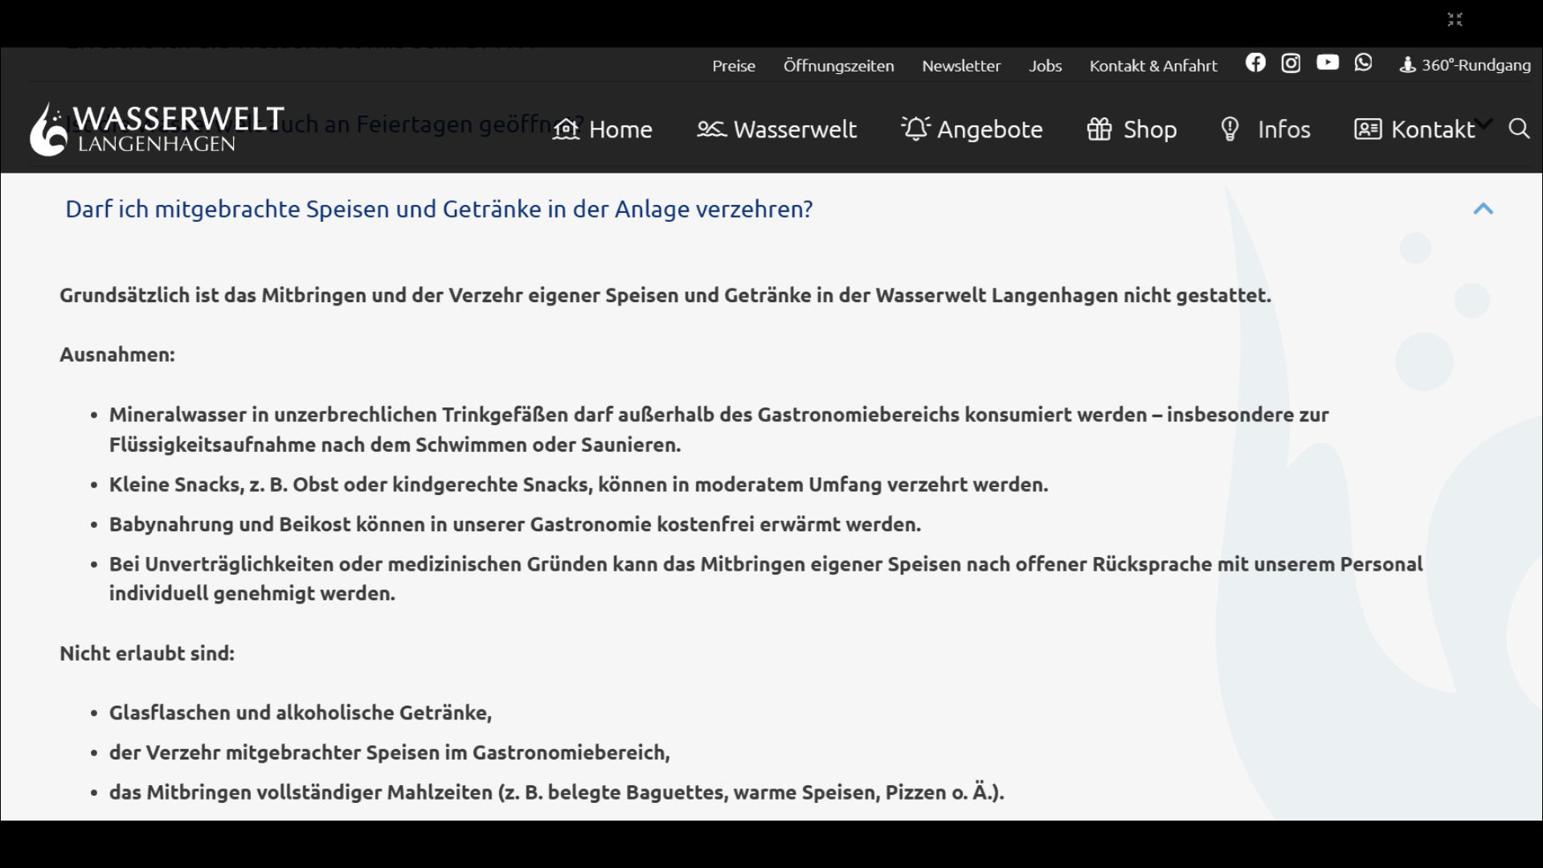
Task: Open the Wasserwelt menu item
Action: coord(777,129)
